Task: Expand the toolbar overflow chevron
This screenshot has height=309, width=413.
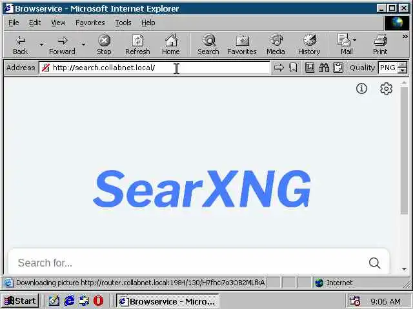Action: tap(405, 37)
